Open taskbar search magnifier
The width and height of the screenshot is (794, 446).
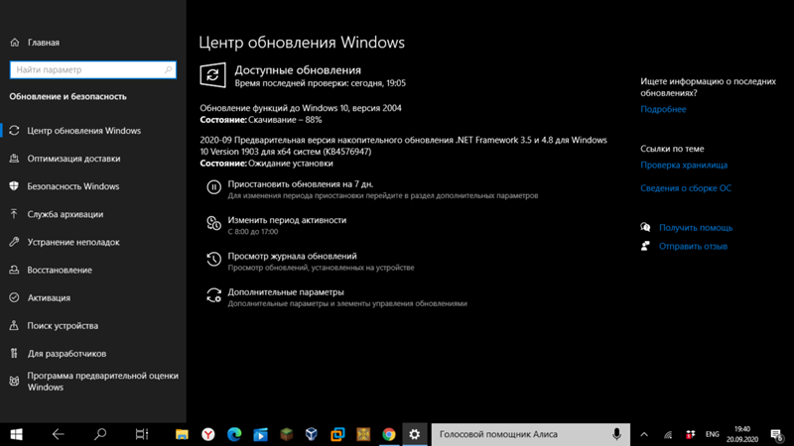(x=100, y=434)
